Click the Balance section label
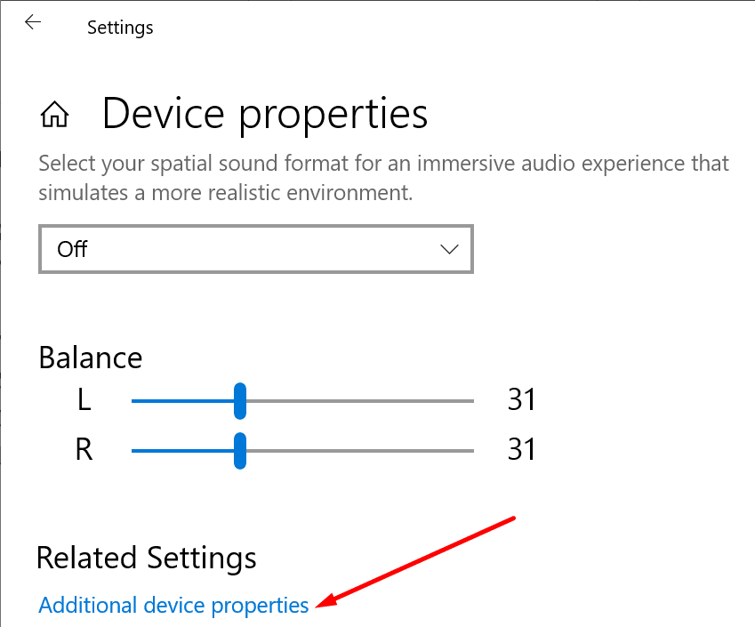The height and width of the screenshot is (627, 755). [90, 358]
